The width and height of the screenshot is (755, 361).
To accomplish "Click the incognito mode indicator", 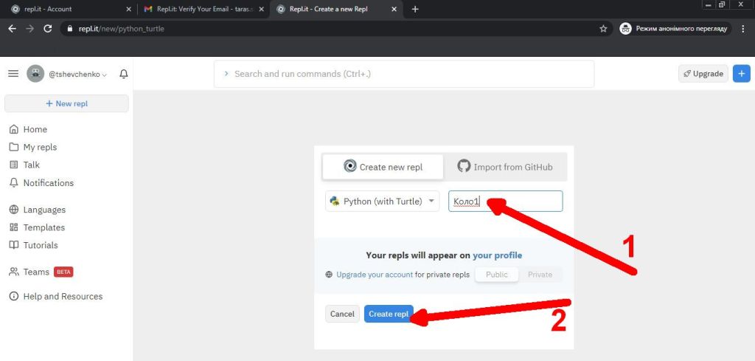I will click(x=675, y=29).
